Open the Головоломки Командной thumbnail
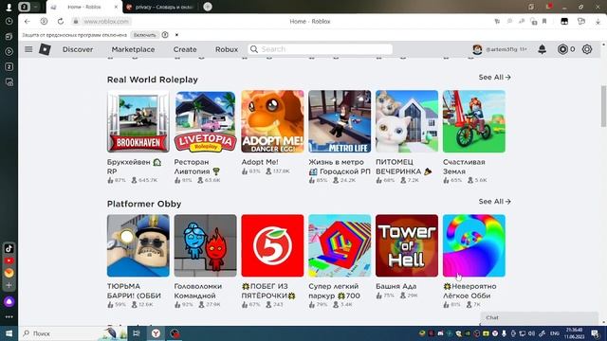 click(x=205, y=246)
